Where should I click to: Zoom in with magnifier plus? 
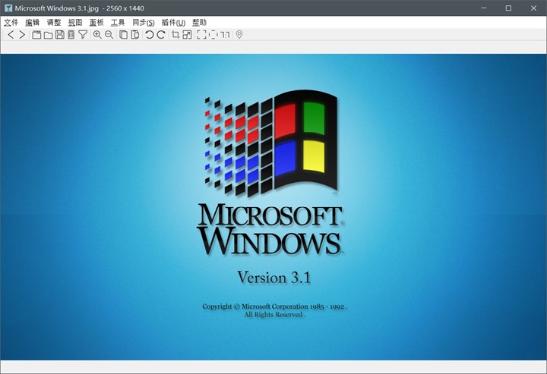click(x=97, y=34)
